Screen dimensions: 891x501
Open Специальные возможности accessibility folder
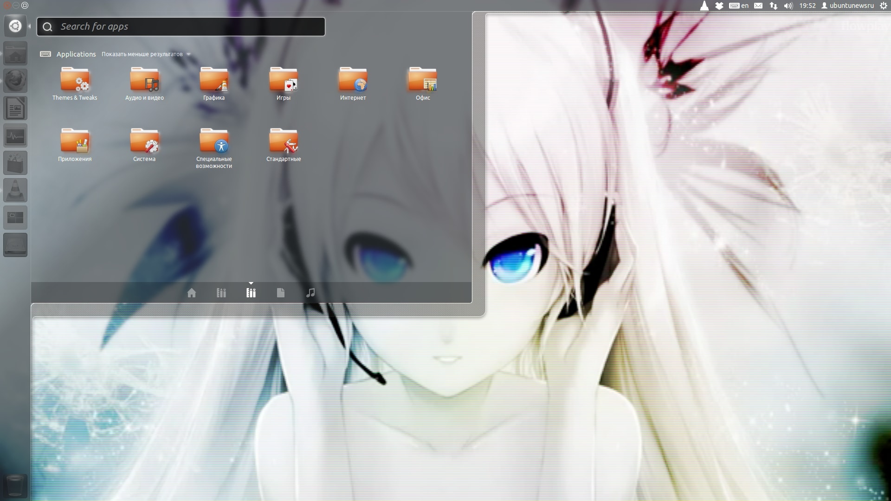point(214,149)
